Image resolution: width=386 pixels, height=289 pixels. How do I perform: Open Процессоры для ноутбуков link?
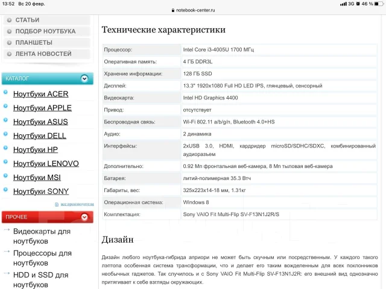[42, 258]
